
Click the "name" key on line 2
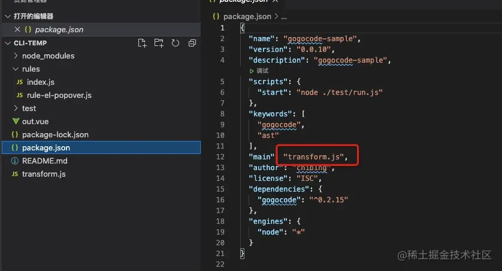pyautogui.click(x=262, y=39)
